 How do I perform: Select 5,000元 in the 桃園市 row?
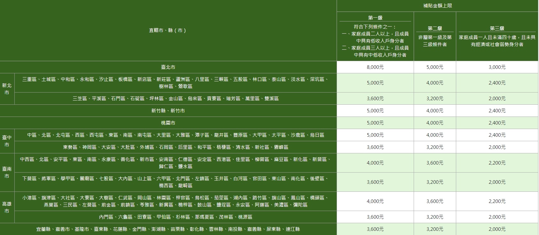coord(375,123)
